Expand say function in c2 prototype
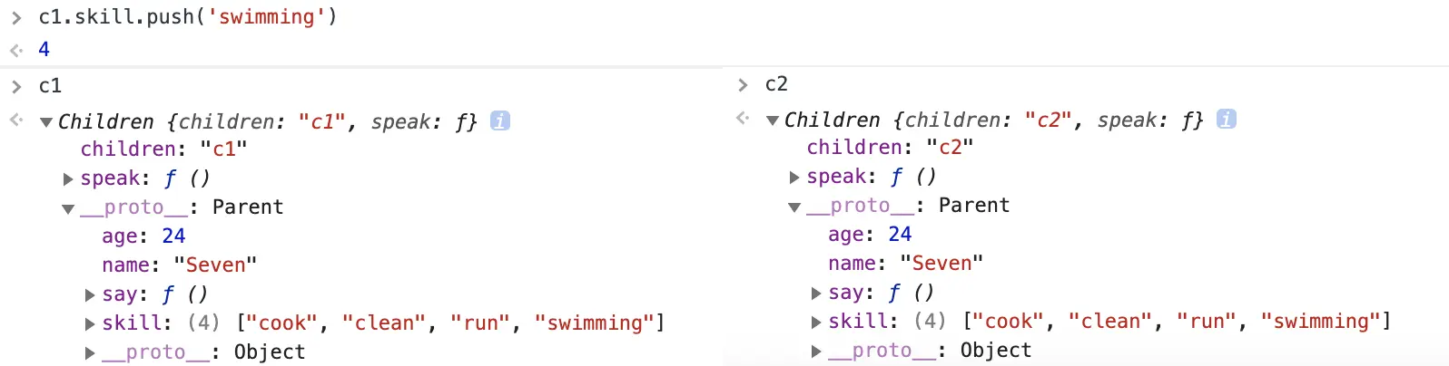This screenshot has width=1449, height=366. point(816,294)
